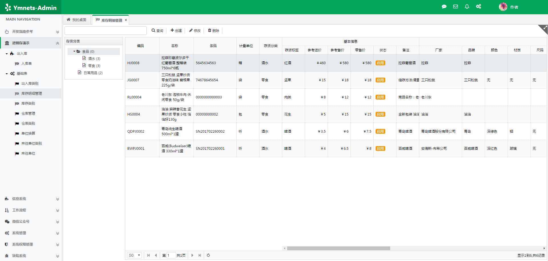Viewport: 548px width, 261px height.
Task: Click the shield icon of 系统权限管理
Action: coord(7,244)
